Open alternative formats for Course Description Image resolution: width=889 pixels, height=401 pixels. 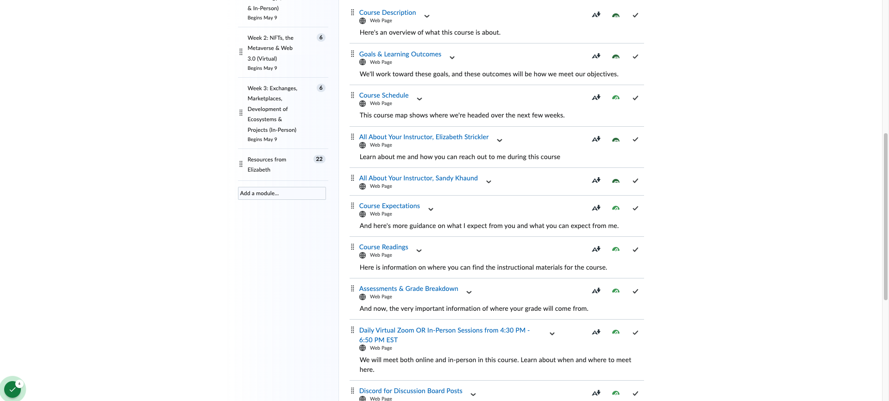[x=596, y=15]
